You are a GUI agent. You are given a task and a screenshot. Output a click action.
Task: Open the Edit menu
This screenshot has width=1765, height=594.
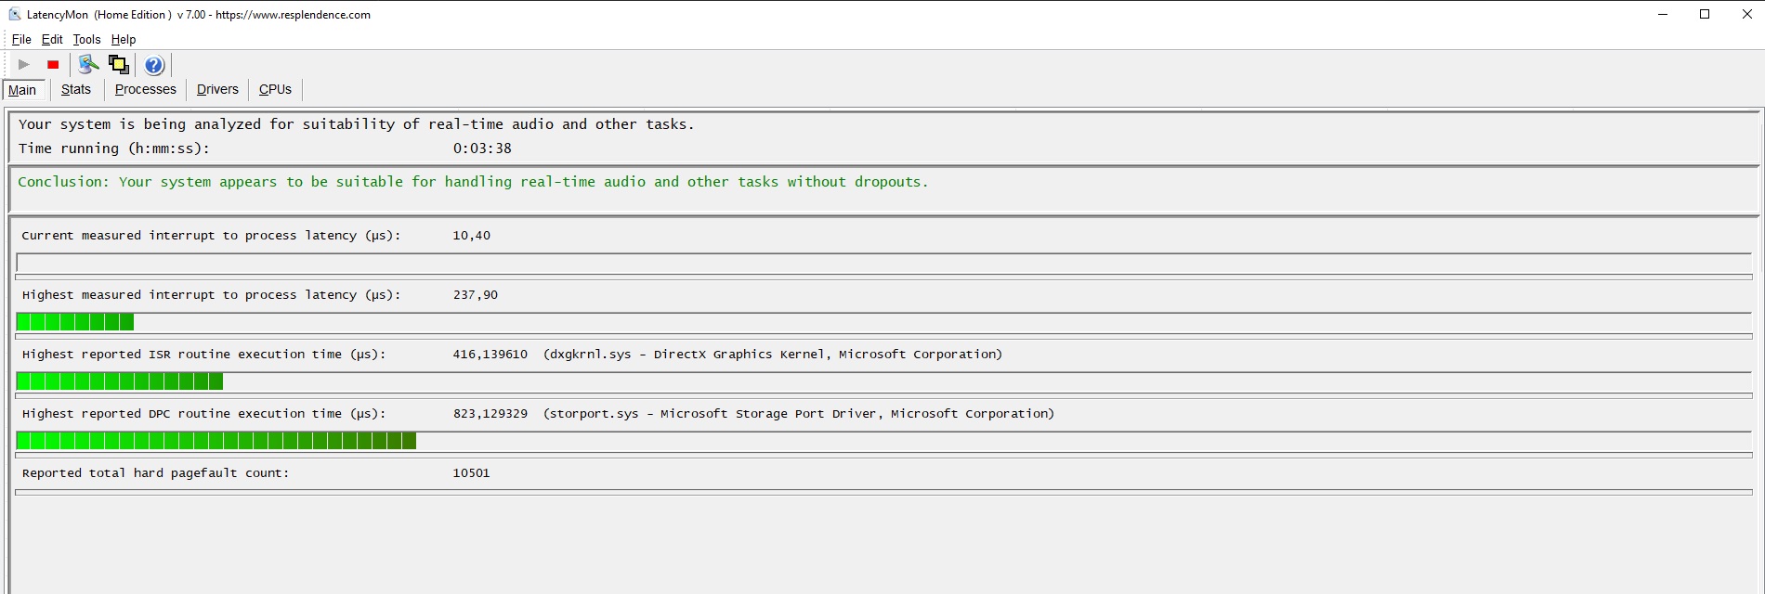52,39
